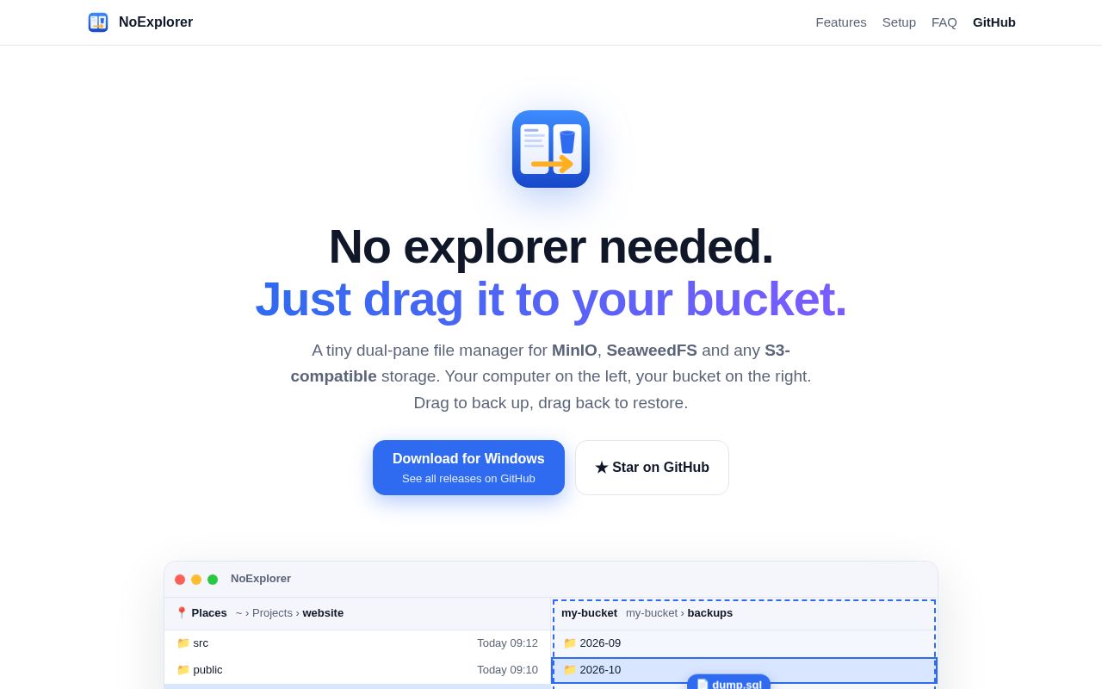This screenshot has width=1102, height=689.
Task: Click the public folder icon
Action: (x=183, y=670)
